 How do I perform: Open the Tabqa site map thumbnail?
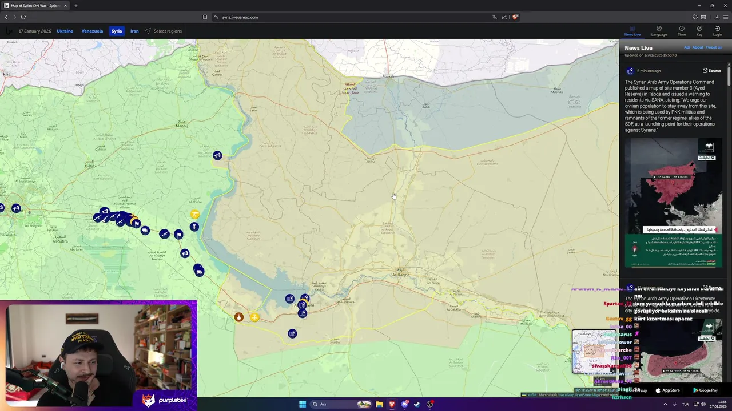click(673, 202)
